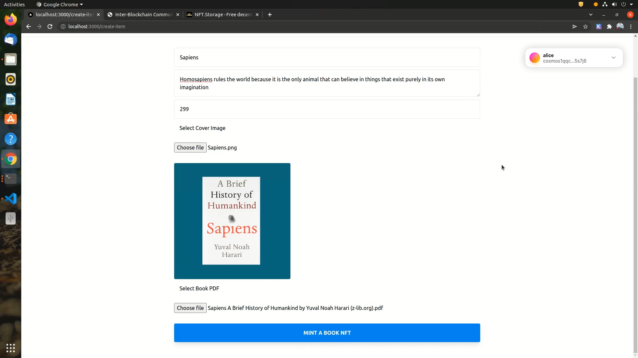Open new tab with plus icon
This screenshot has height=358, width=638.
tap(270, 15)
